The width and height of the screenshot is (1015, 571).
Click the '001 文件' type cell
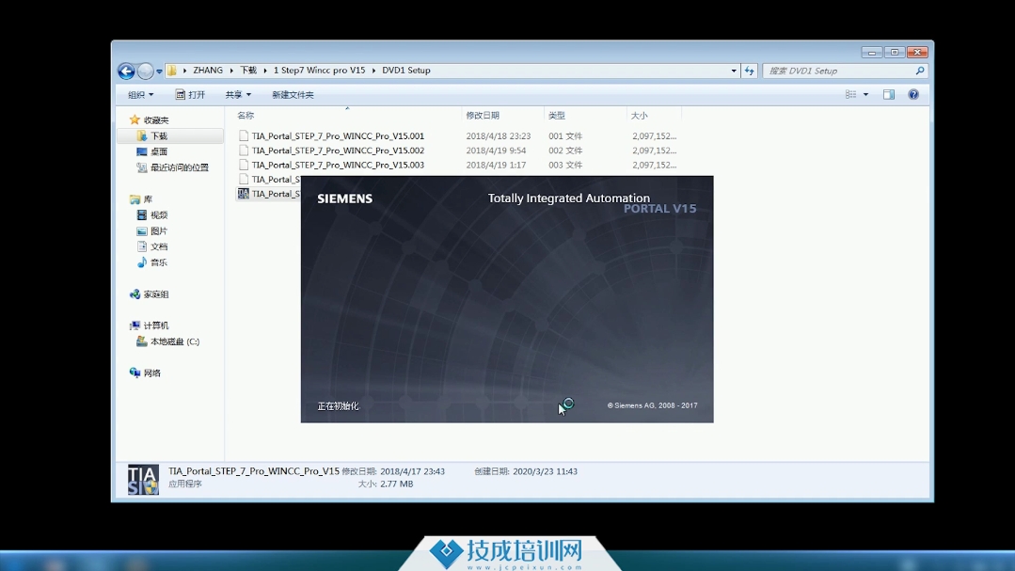565,136
